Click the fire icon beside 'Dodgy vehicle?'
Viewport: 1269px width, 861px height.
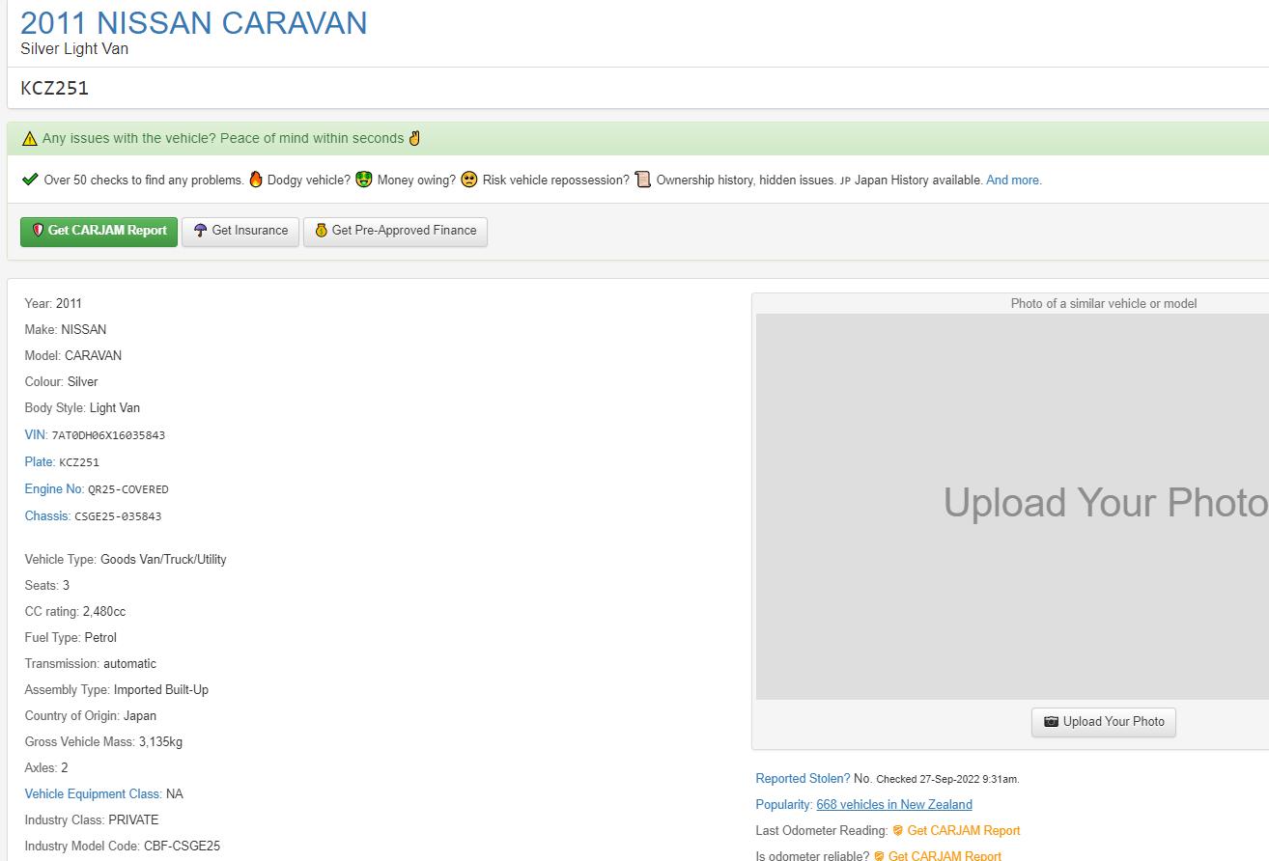click(256, 180)
